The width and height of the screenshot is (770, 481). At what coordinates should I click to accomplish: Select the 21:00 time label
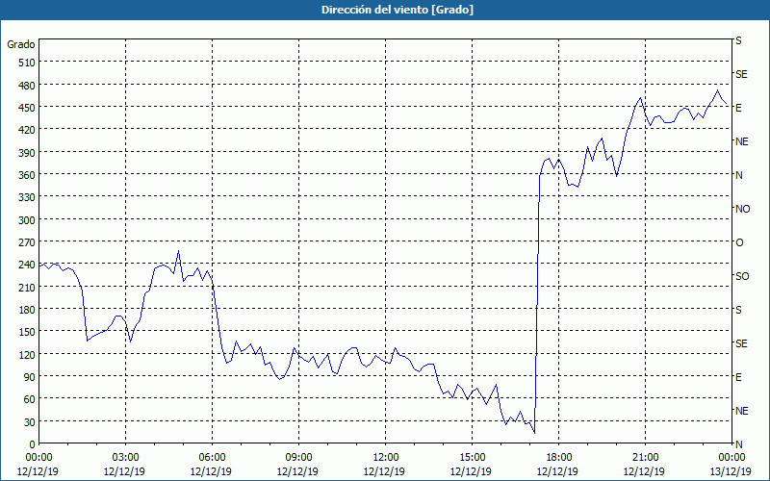(x=645, y=458)
